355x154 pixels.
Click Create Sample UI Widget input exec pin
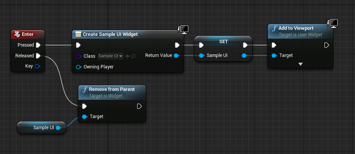[x=78, y=45]
